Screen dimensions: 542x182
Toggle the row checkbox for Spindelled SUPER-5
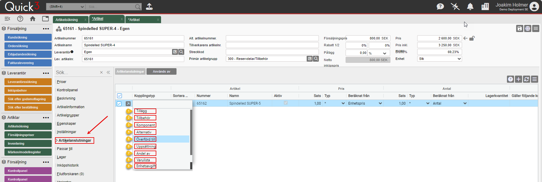(119, 104)
